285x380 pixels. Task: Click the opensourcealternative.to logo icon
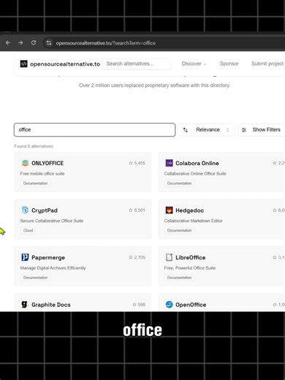point(23,64)
